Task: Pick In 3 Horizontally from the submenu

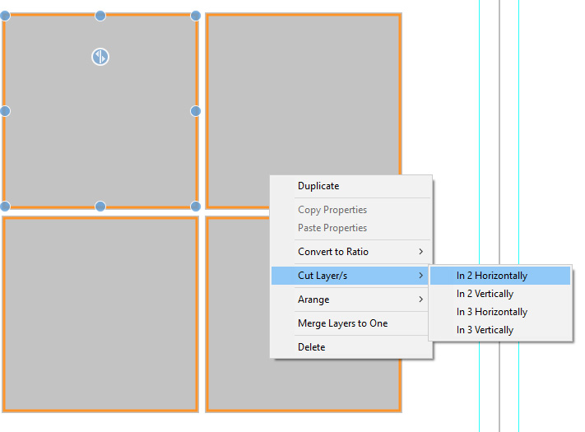Action: pyautogui.click(x=492, y=312)
